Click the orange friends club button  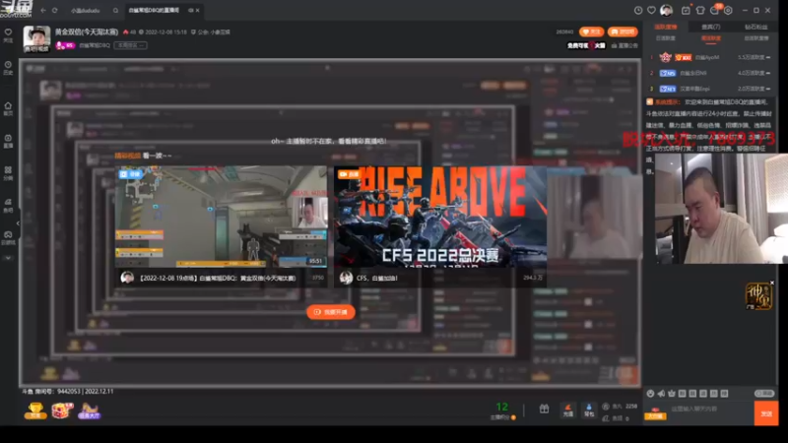click(623, 32)
